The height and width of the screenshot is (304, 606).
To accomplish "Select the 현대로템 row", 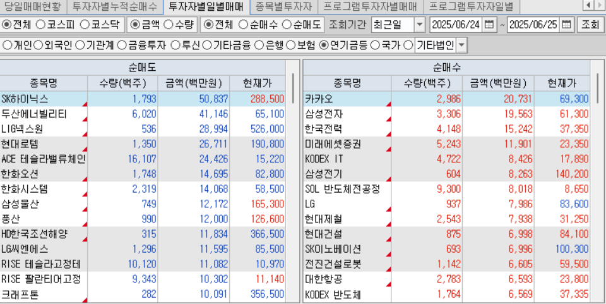I will coord(143,144).
